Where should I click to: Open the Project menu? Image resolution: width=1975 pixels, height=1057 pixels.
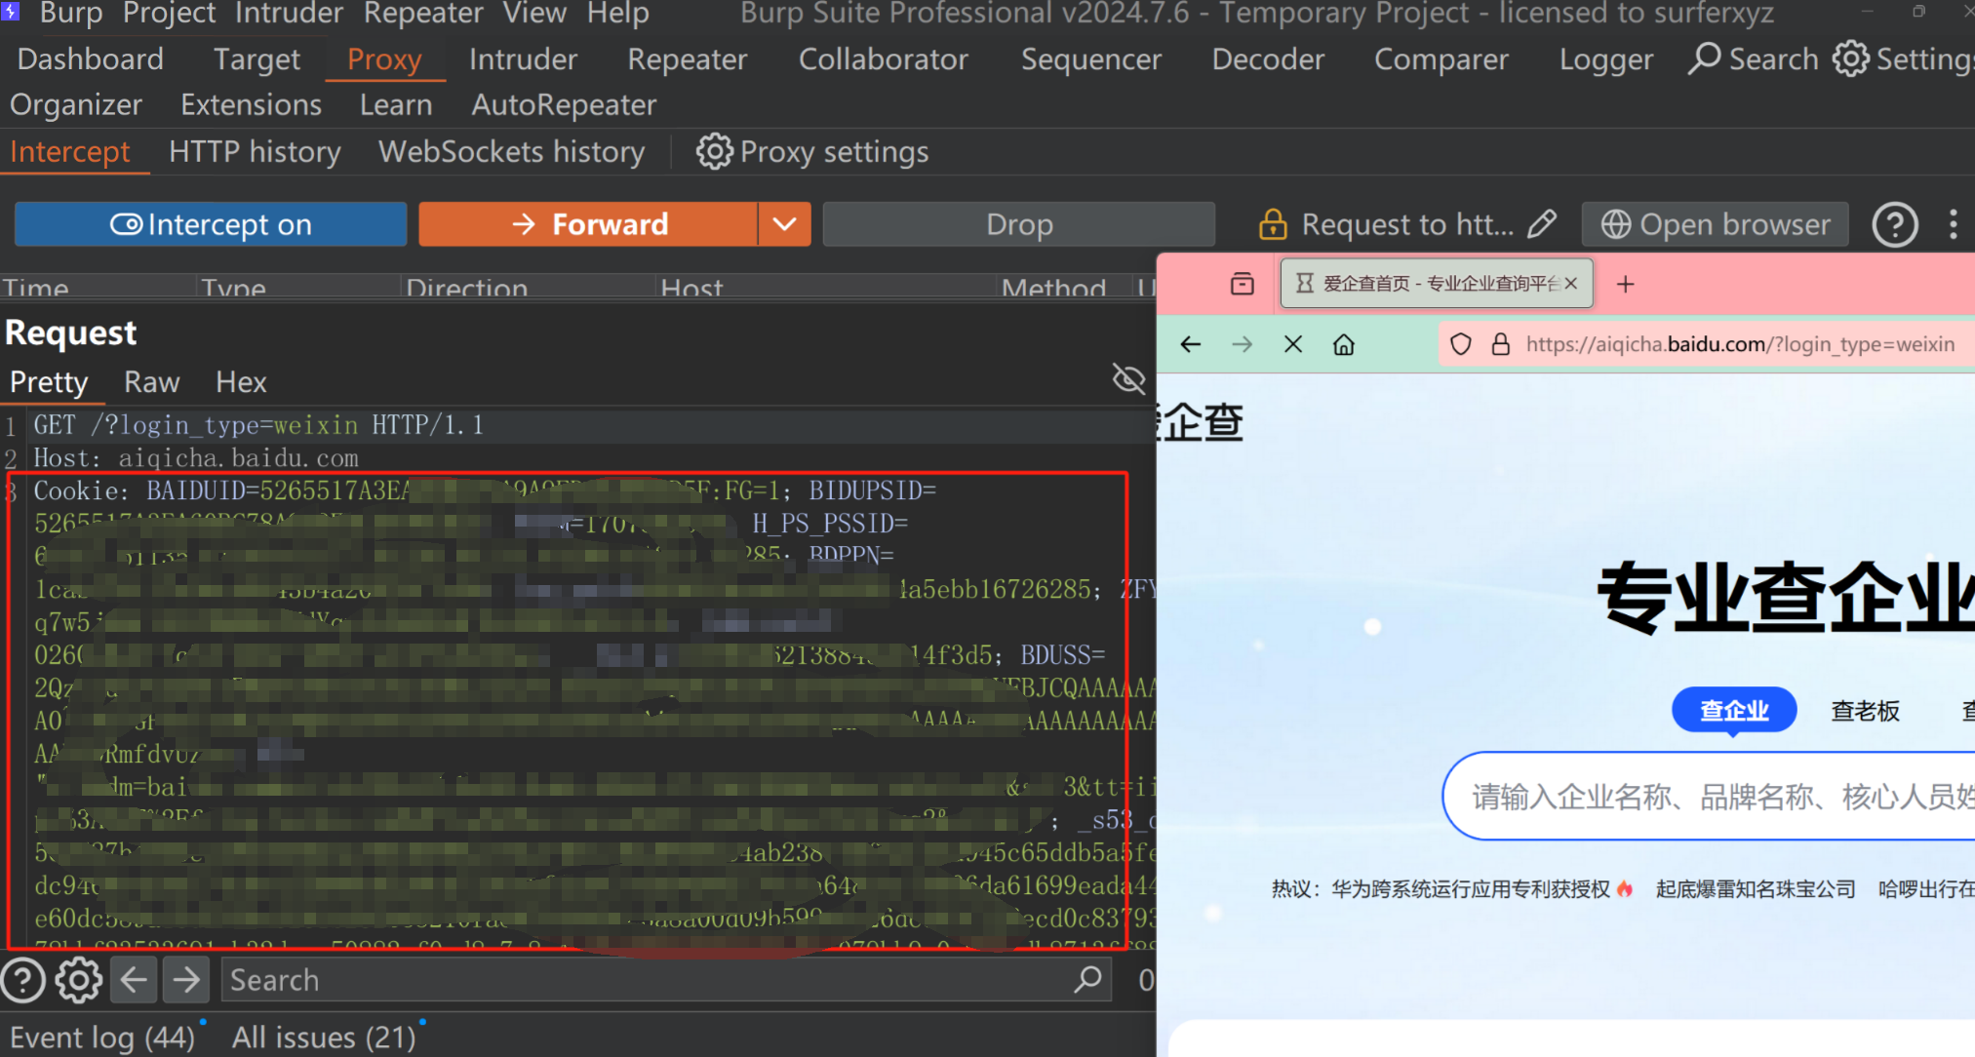[170, 14]
